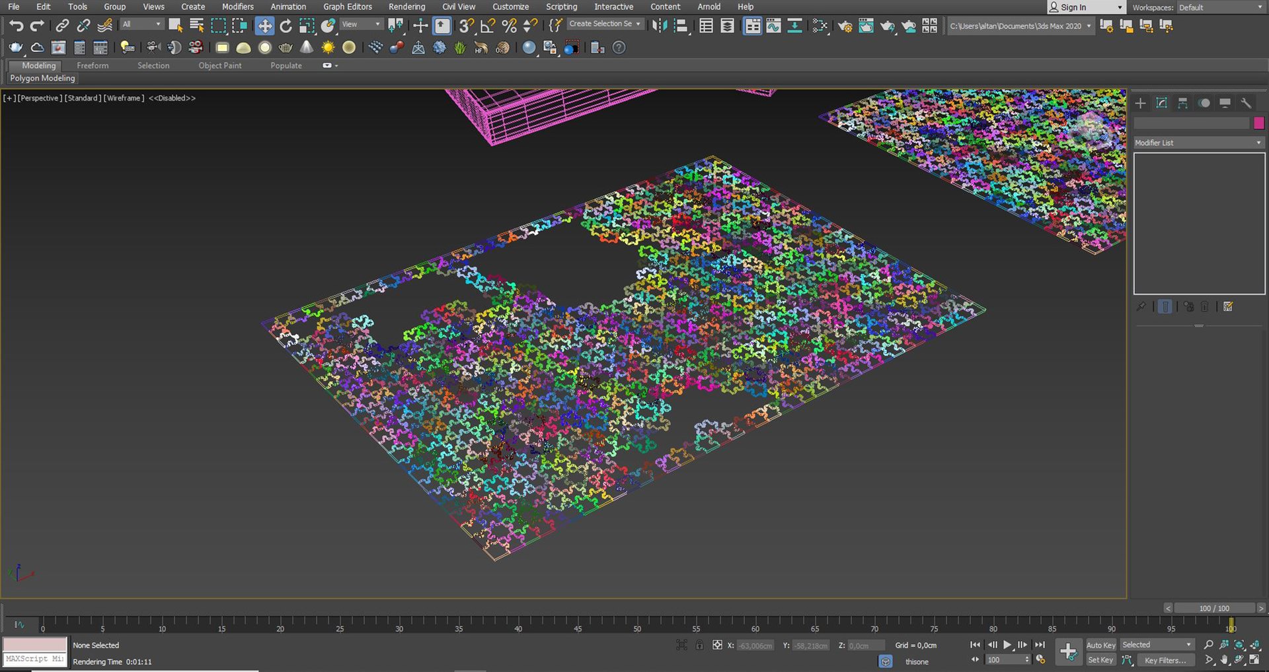This screenshot has width=1269, height=672.
Task: Toggle Percent Snap in main toolbar
Action: coord(509,26)
